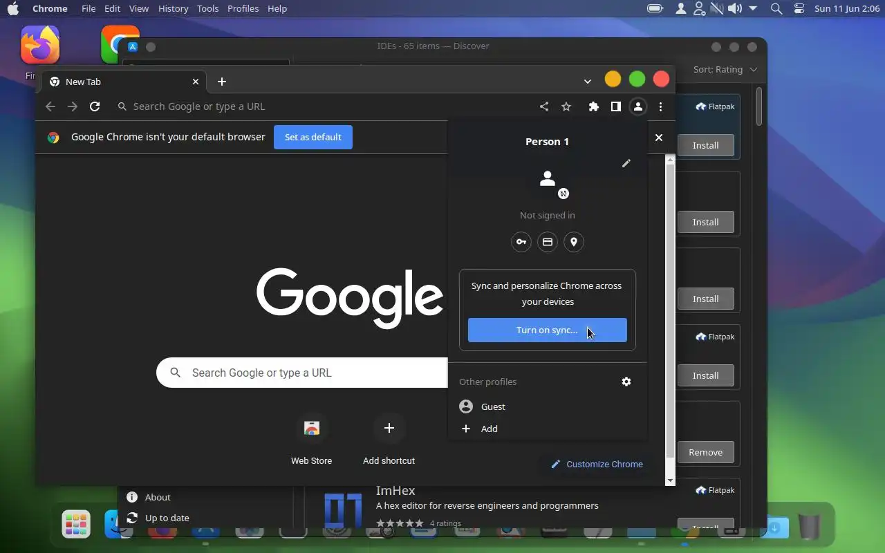Viewport: 885px width, 553px height.
Task: Click the user account icon in menu bar
Action: point(681,8)
